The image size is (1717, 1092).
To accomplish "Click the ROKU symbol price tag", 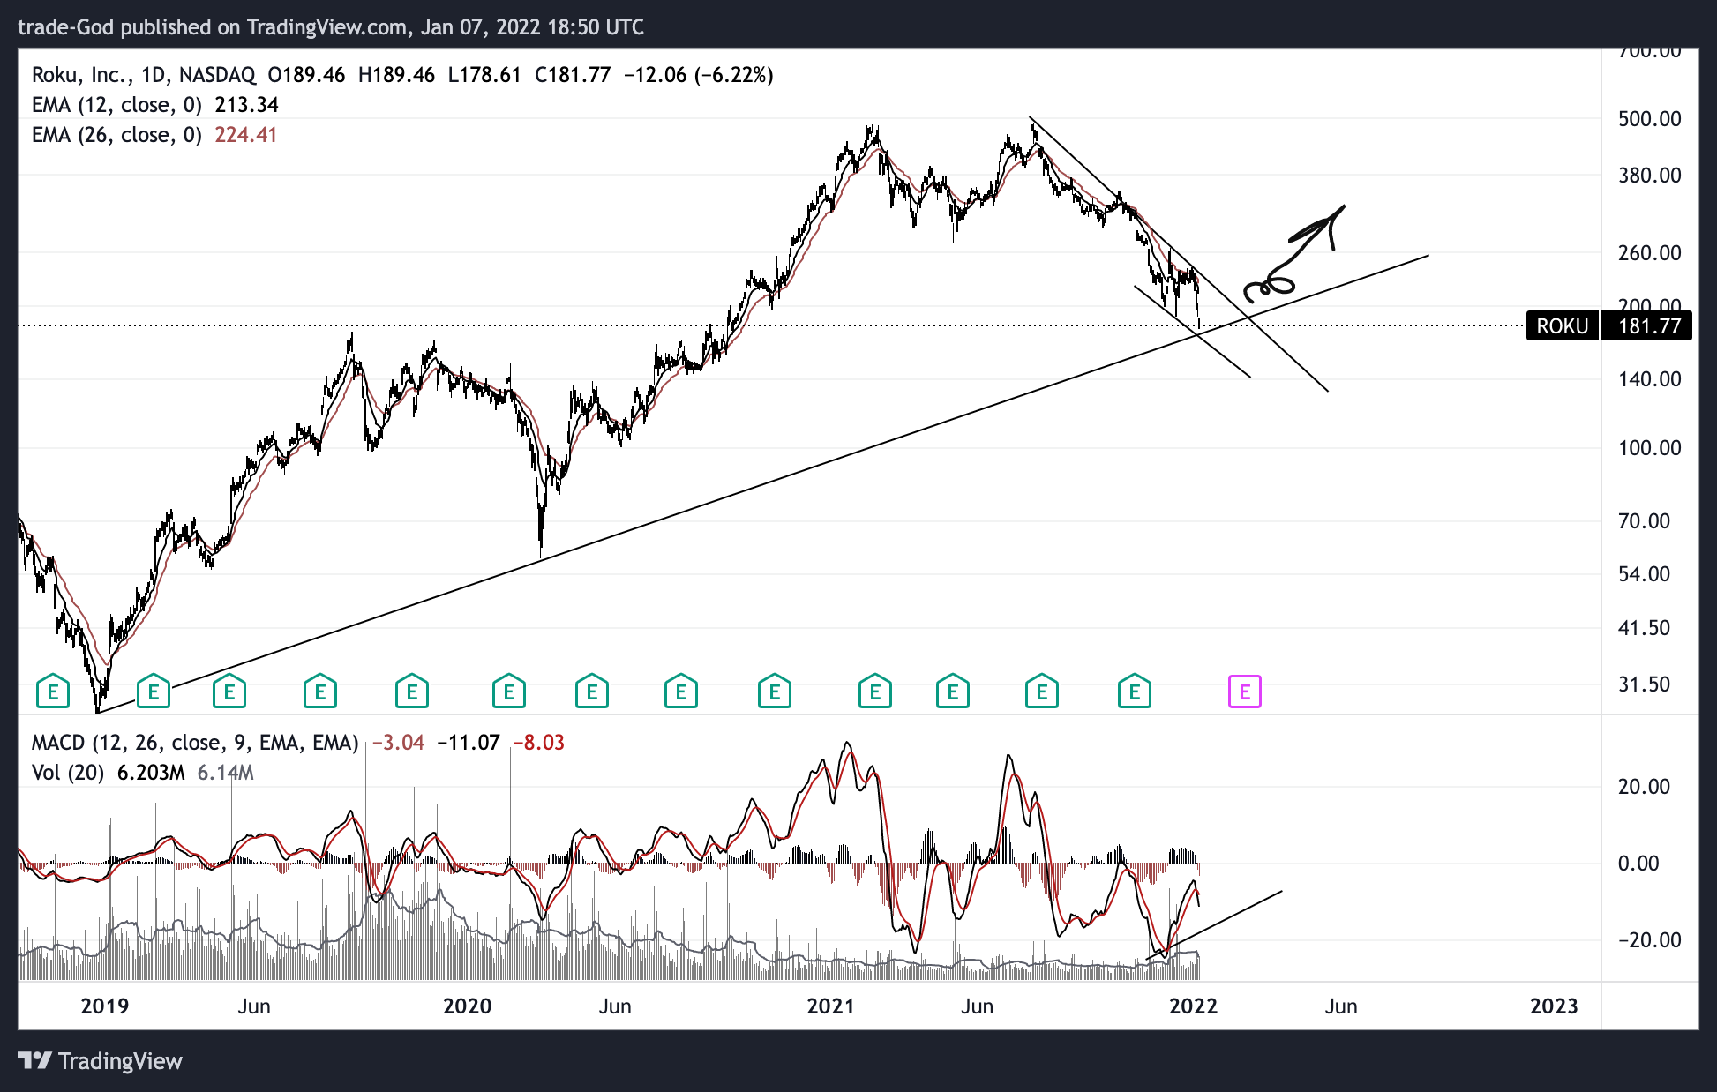I will tap(1562, 326).
